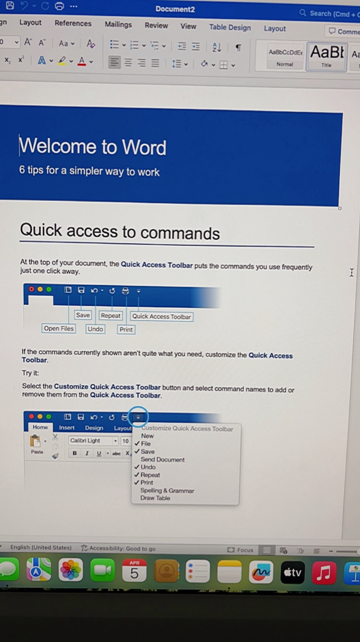Open Apple TV from the Dock

click(292, 572)
